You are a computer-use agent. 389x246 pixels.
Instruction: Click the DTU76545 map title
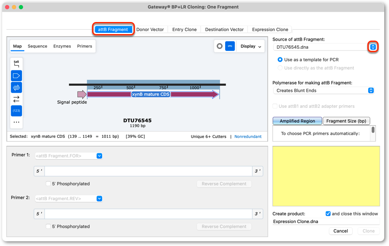(x=137, y=120)
